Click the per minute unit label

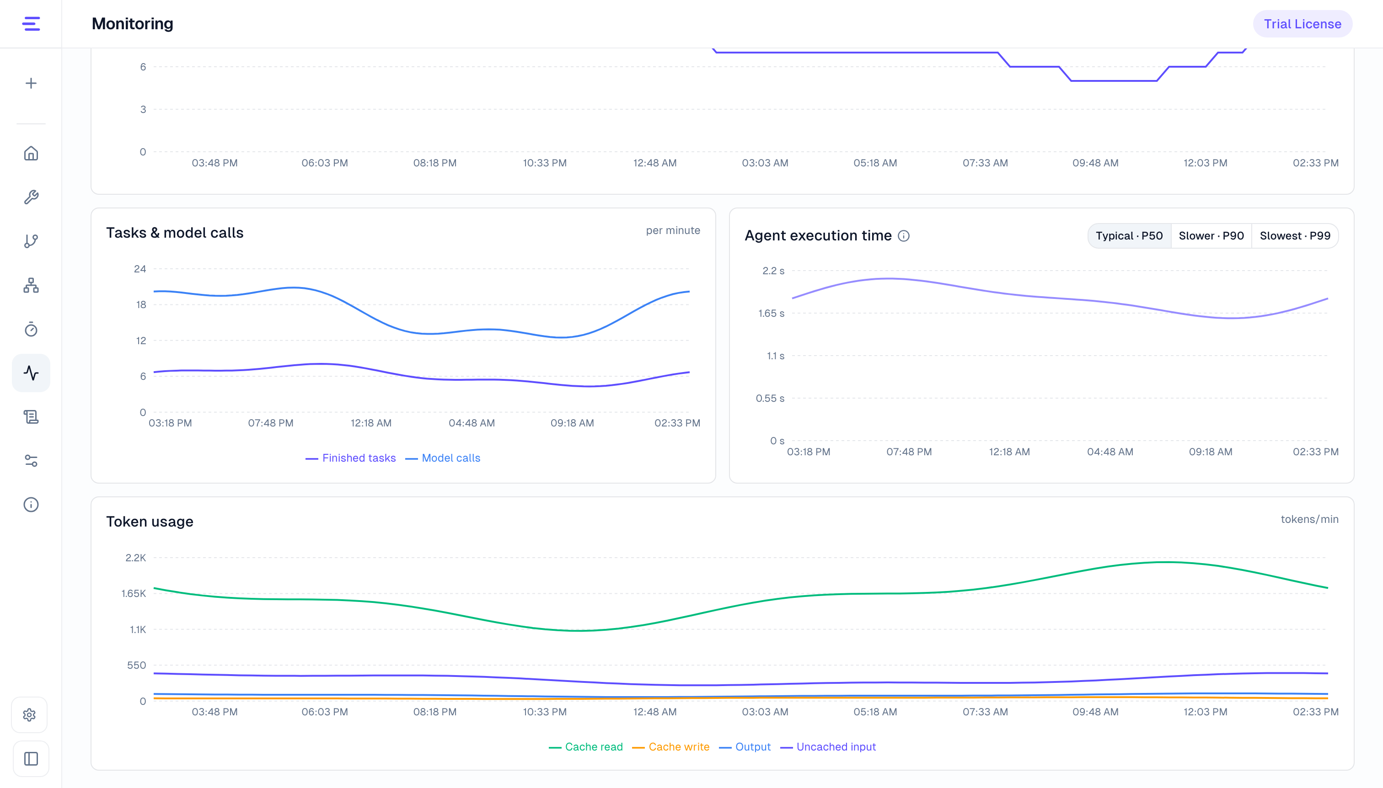point(673,230)
